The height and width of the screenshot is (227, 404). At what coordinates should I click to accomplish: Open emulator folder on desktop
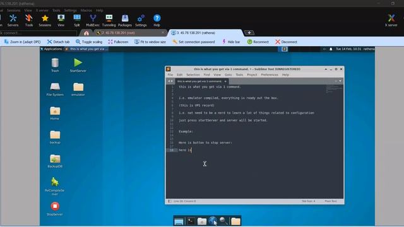point(78,89)
